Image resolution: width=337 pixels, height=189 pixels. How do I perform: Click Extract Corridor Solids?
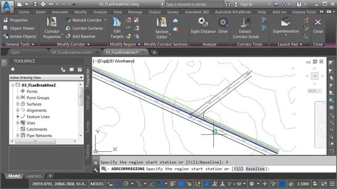pyautogui.click(x=246, y=28)
